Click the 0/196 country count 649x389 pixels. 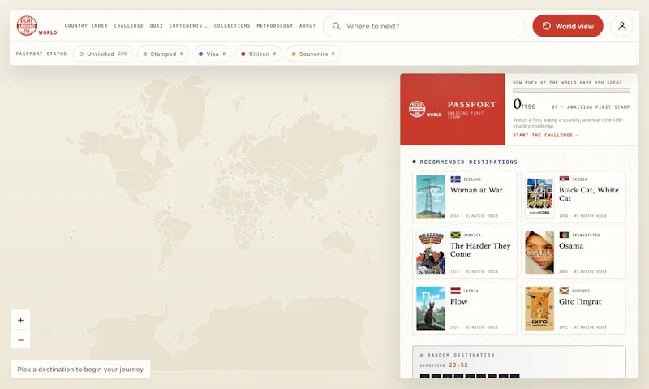[524, 104]
